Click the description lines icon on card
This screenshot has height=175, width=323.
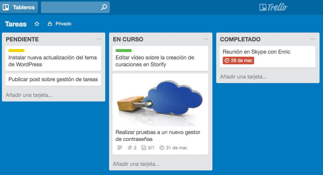(119, 147)
